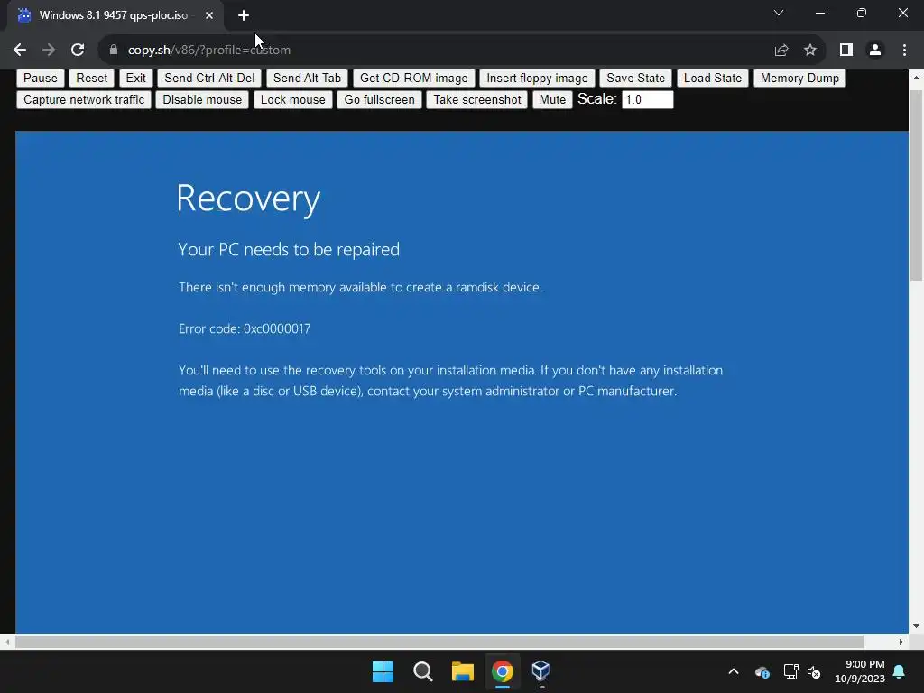
Task: Click Get CD-ROM image
Action: click(413, 78)
